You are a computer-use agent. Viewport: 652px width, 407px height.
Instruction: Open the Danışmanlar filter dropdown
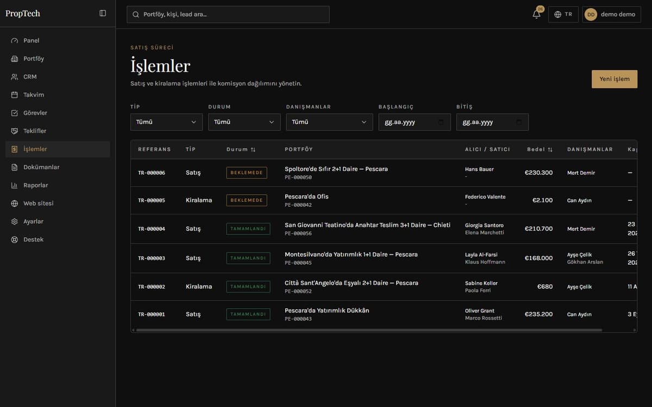tap(330, 122)
